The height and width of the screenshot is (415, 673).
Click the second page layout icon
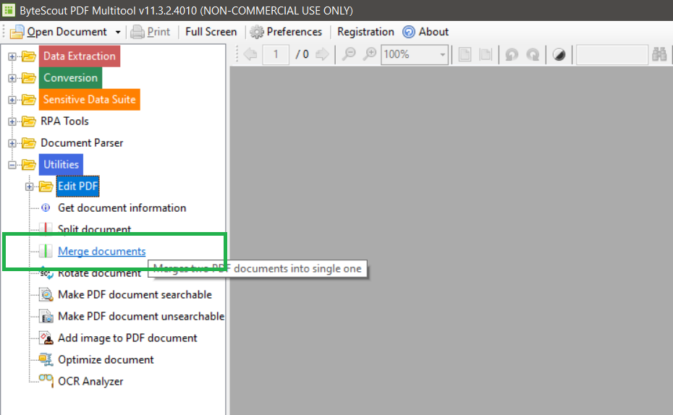pos(486,54)
